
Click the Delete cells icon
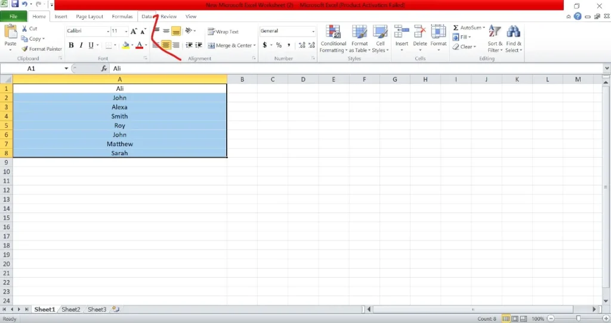(420, 31)
